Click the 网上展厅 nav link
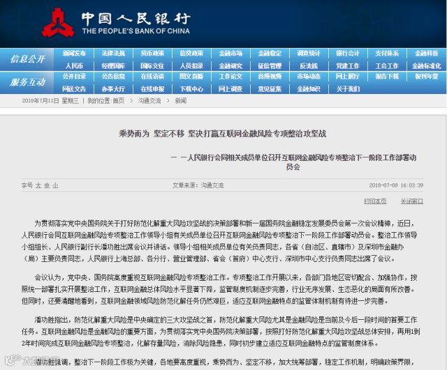 point(348,76)
